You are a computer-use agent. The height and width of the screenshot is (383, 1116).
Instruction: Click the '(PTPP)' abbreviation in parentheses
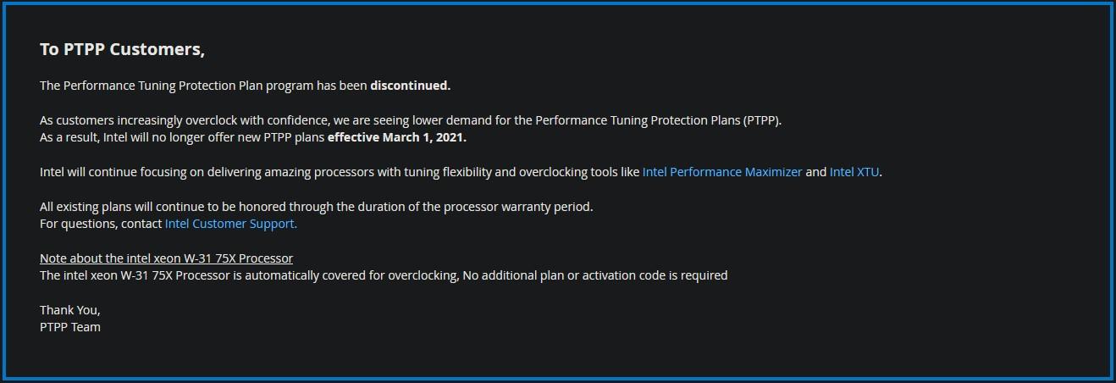point(762,120)
